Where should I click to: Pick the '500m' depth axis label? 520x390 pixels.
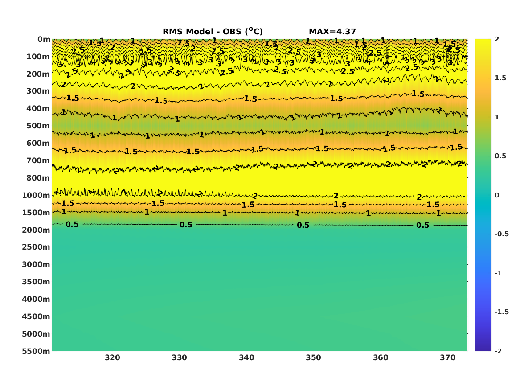[38, 126]
